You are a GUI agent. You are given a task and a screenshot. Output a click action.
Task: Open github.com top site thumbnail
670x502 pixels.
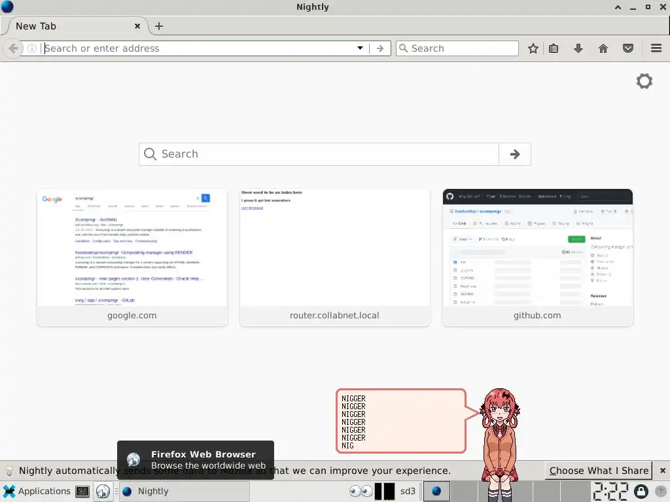pos(538,258)
